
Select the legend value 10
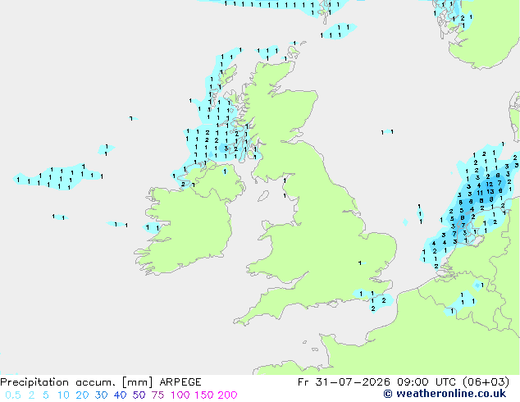click(x=63, y=395)
